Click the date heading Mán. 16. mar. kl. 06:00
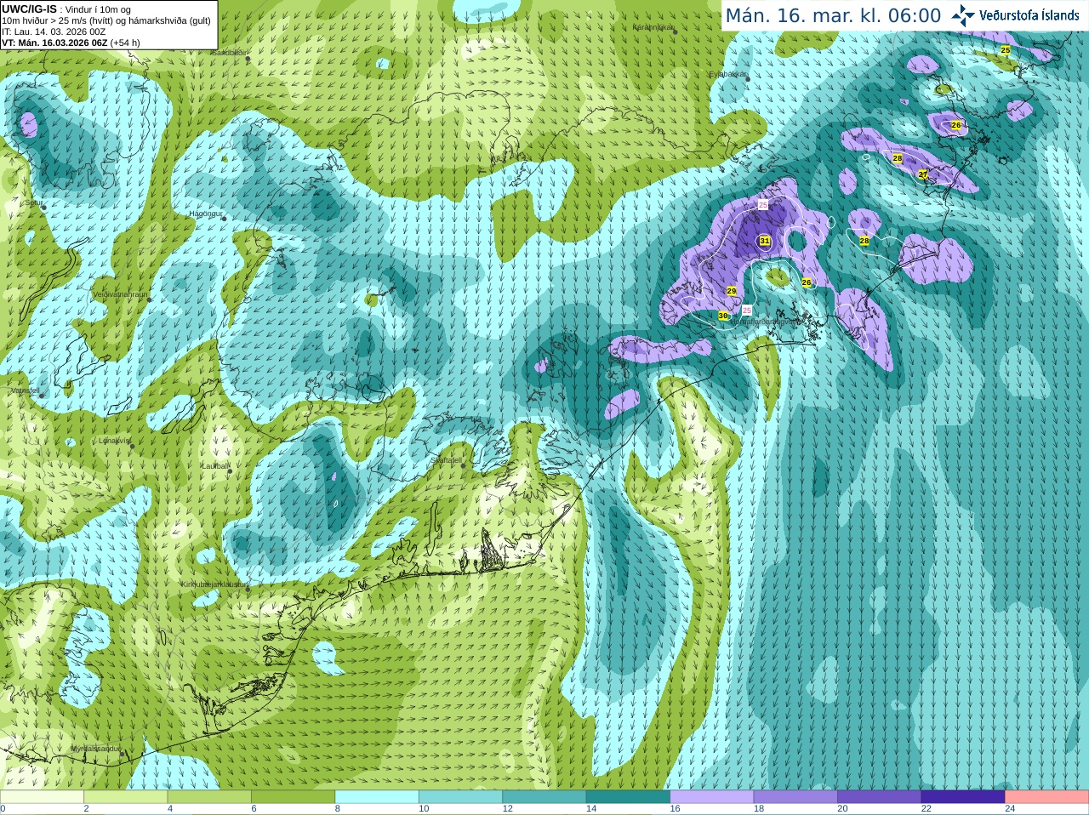This screenshot has width=1089, height=815. click(x=833, y=16)
